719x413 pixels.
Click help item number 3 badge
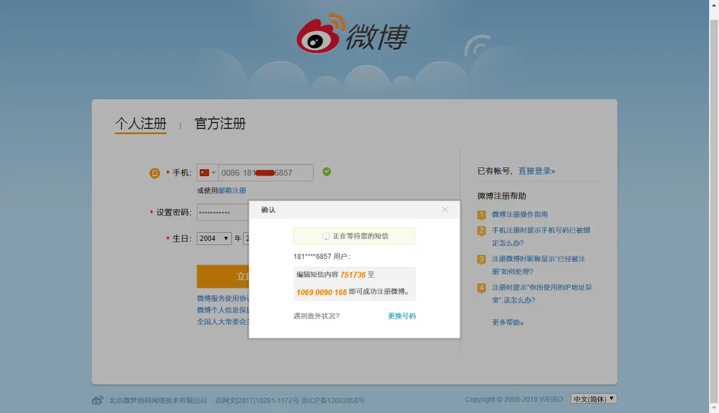[x=481, y=260]
